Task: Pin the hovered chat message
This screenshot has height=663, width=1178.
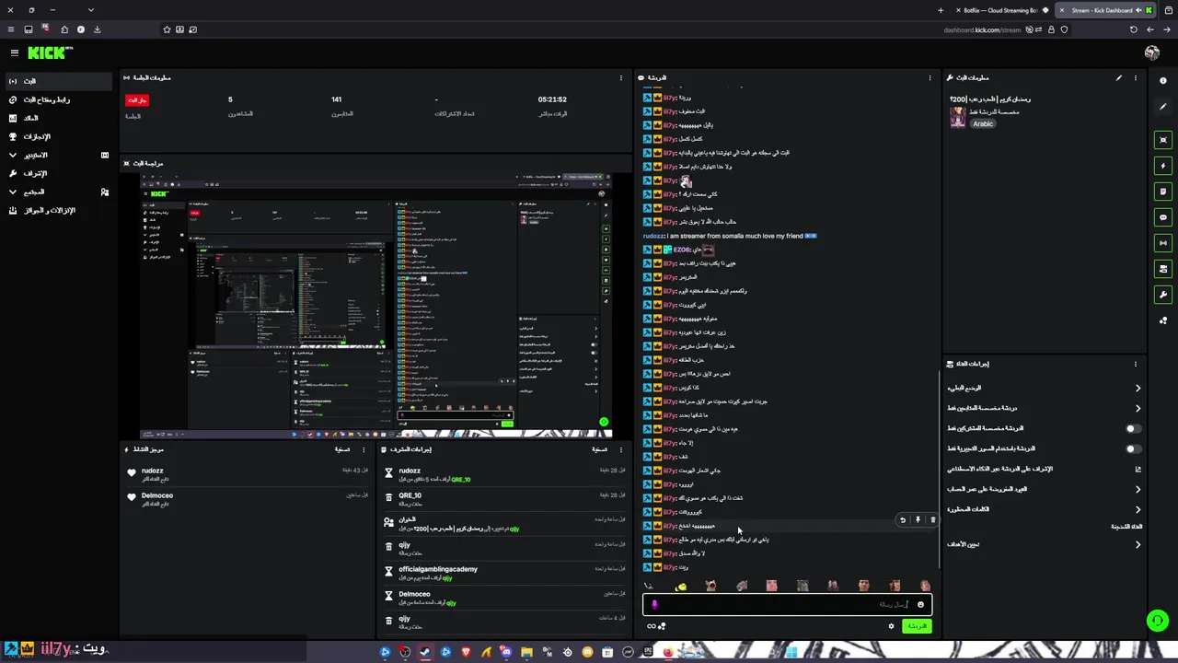Action: (918, 520)
